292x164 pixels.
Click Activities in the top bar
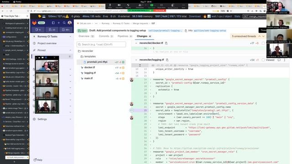tap(5, 2)
